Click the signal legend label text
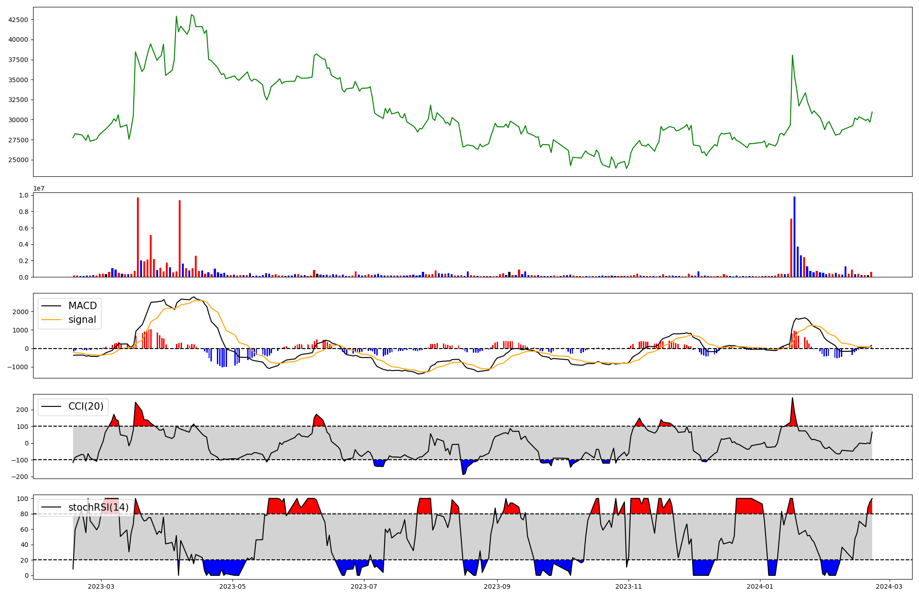 tap(82, 320)
